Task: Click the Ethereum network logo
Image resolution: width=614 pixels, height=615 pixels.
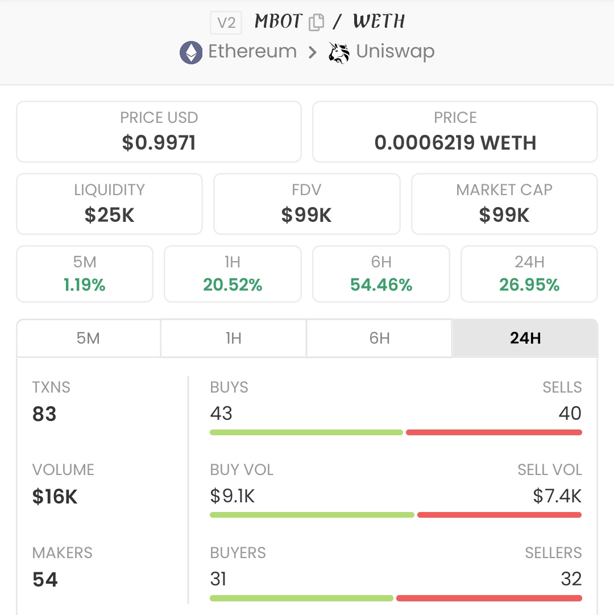Action: click(x=190, y=52)
